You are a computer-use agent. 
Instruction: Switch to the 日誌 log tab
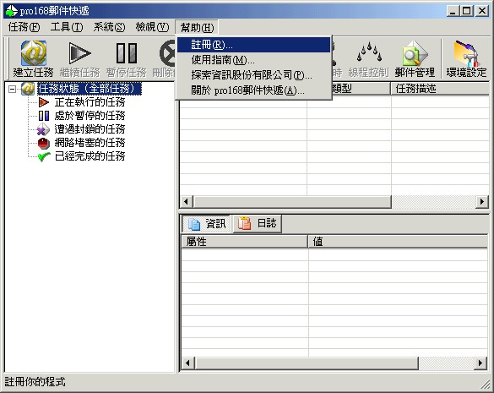257,223
